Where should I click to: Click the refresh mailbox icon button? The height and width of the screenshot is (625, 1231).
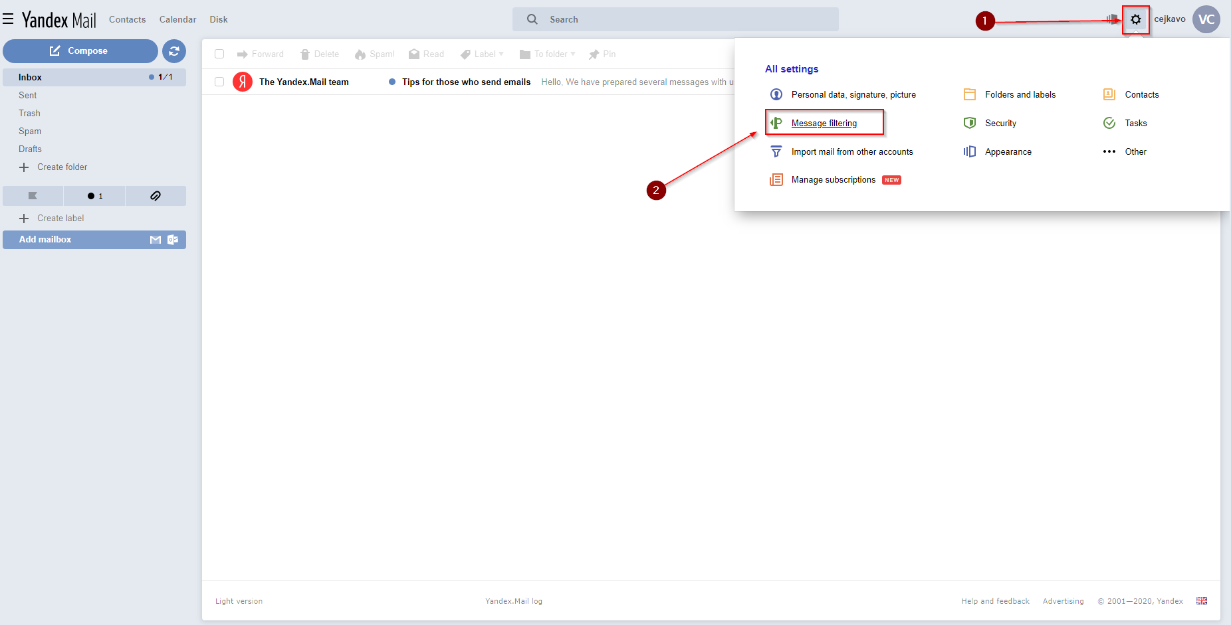pyautogui.click(x=174, y=51)
